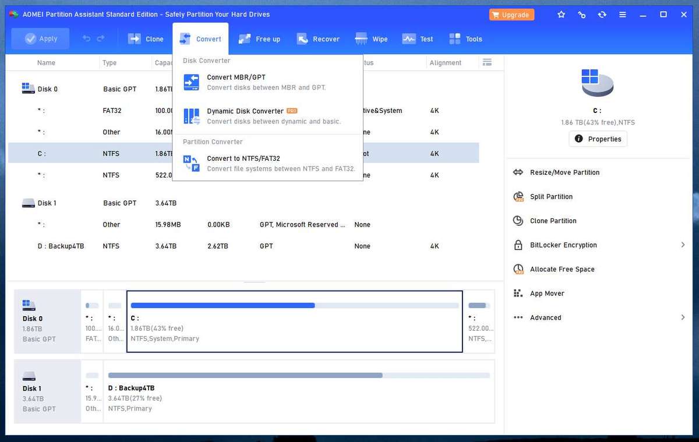Click the undo arrow icon

[x=87, y=39]
